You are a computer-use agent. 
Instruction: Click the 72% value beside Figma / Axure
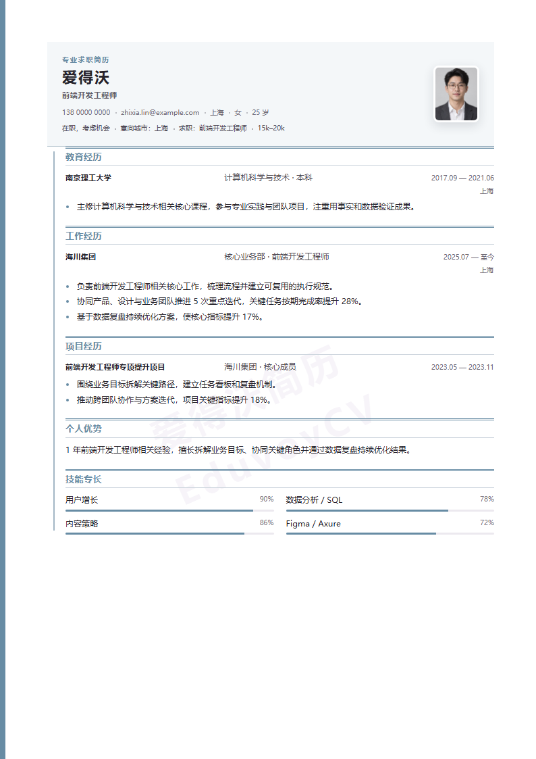(x=487, y=522)
